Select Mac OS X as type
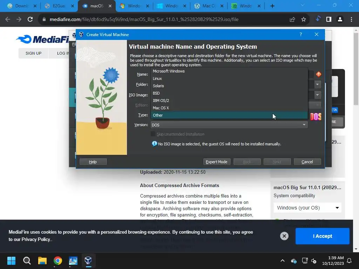Image resolution: width=359 pixels, height=269 pixels. pyautogui.click(x=229, y=108)
